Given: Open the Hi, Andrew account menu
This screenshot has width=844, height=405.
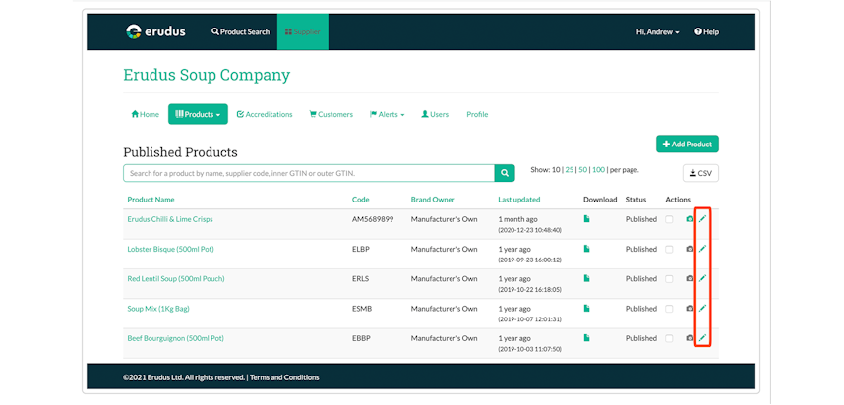Looking at the screenshot, I should 657,32.
